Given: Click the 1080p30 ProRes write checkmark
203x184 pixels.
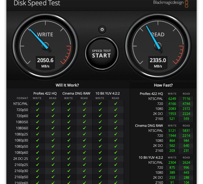Looking at the screenshot, I should (x=37, y=140).
